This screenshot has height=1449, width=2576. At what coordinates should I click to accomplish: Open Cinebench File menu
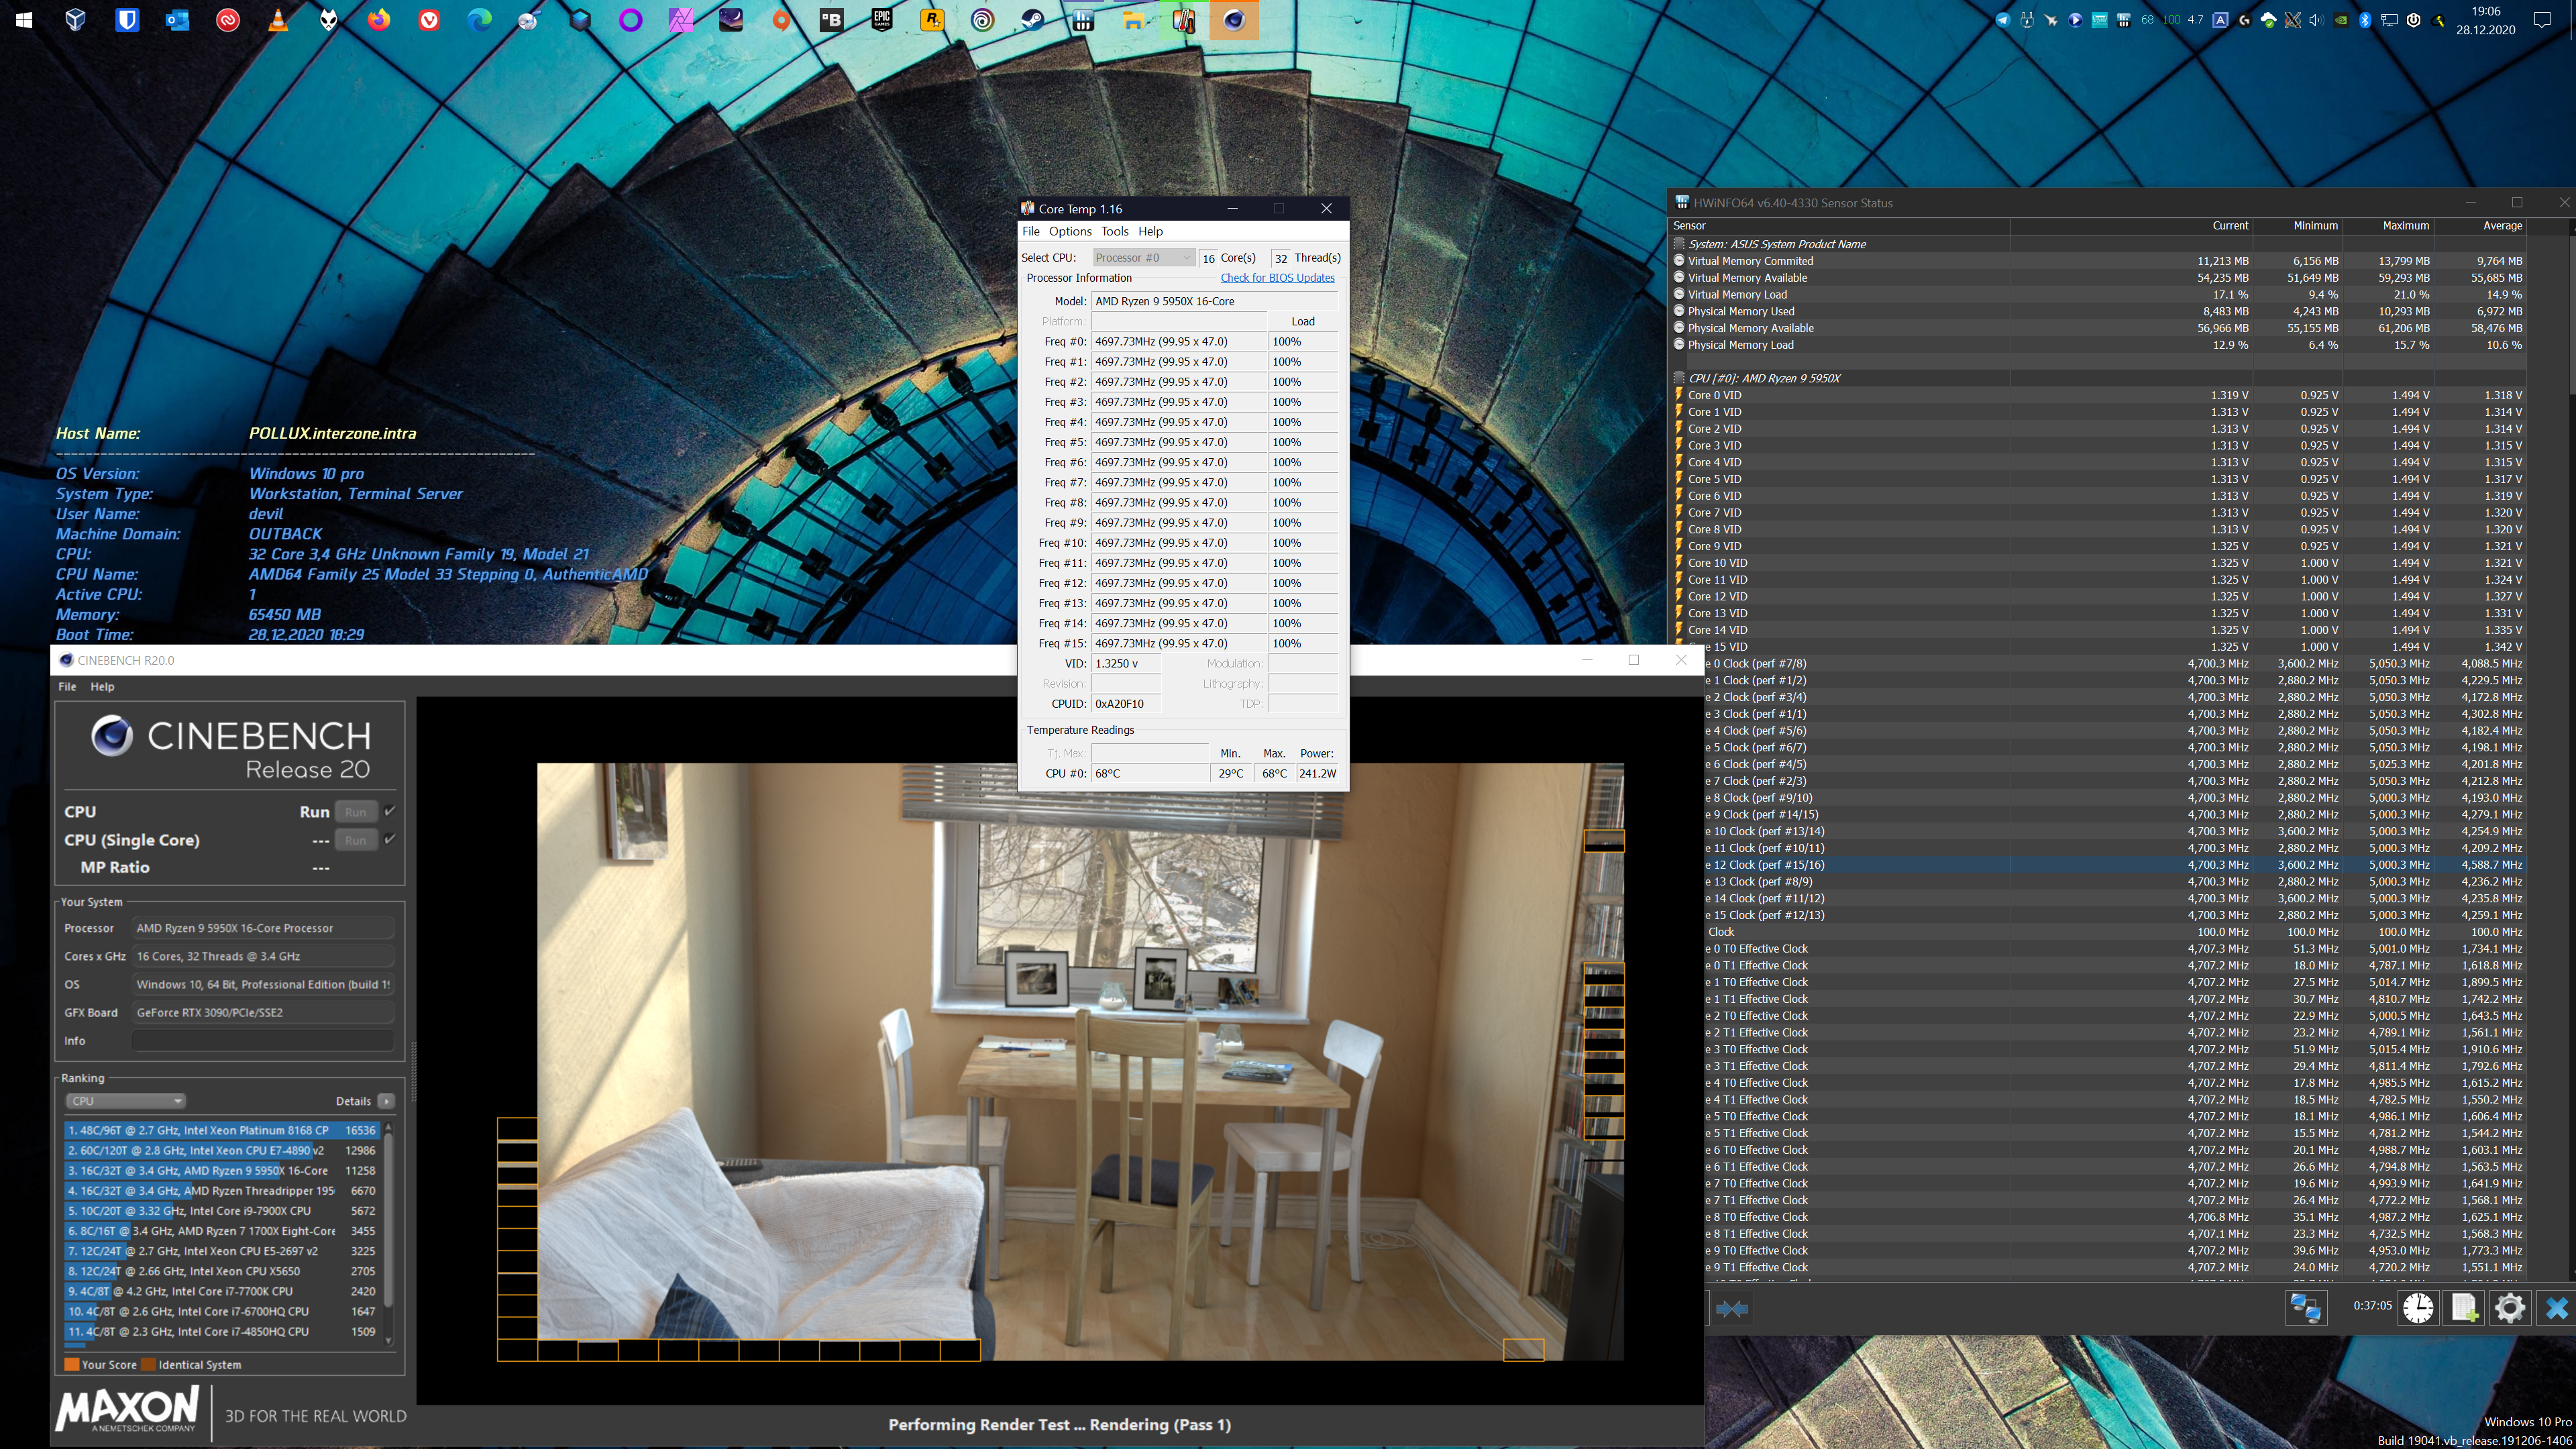pos(67,686)
